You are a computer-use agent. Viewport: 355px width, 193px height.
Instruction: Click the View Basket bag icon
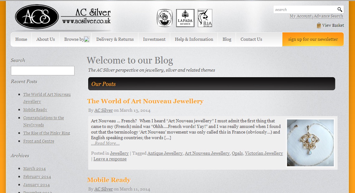(319, 25)
